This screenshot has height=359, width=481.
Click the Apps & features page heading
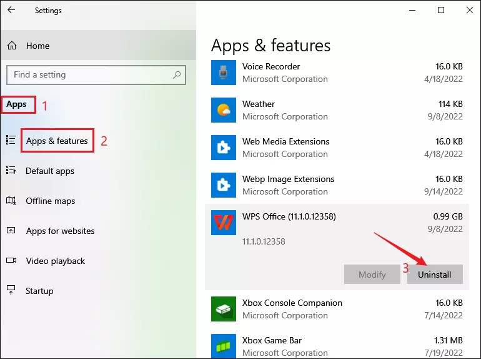click(x=271, y=46)
